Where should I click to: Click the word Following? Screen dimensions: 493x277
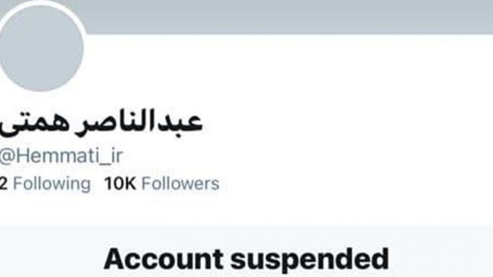pos(52,184)
